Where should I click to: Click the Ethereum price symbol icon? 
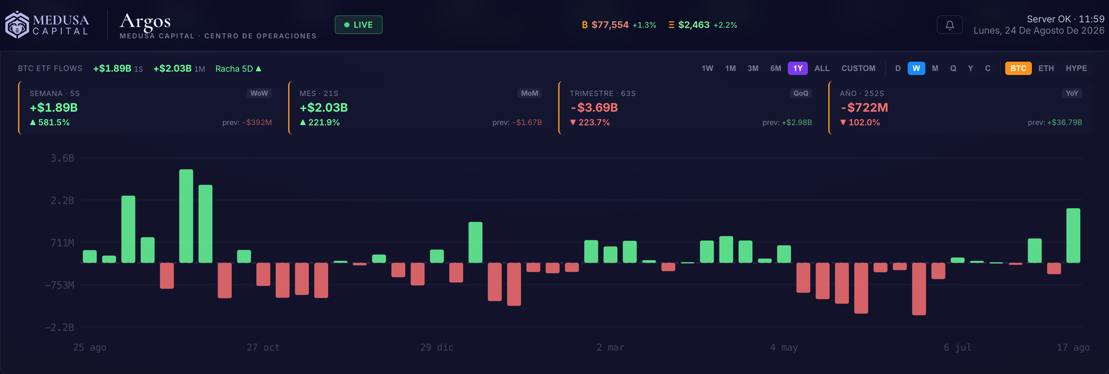point(671,25)
